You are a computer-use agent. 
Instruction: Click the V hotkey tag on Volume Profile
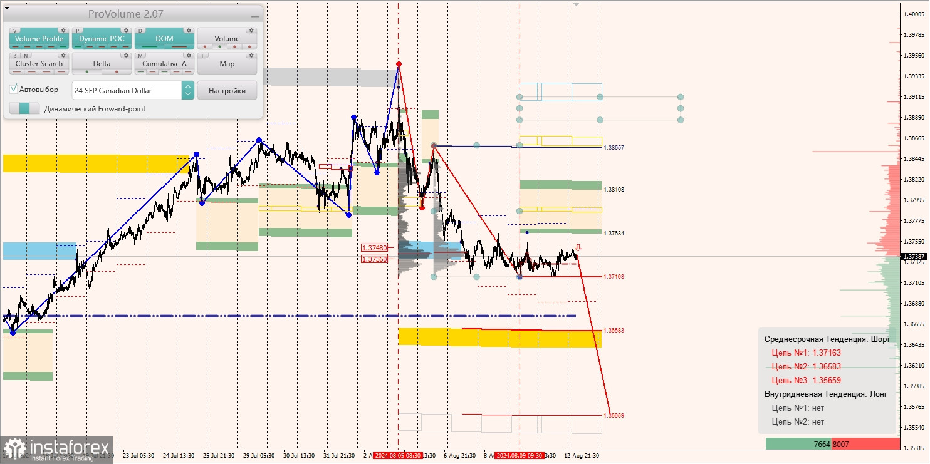tap(15, 30)
